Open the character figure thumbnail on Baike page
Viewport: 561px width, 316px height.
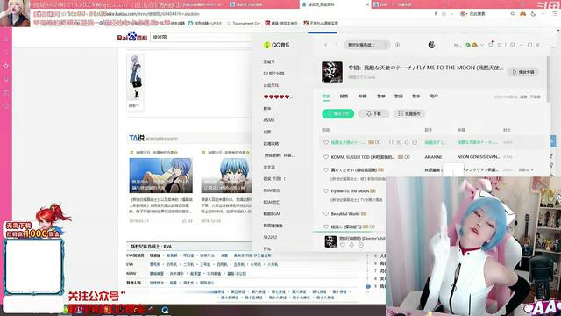135,77
